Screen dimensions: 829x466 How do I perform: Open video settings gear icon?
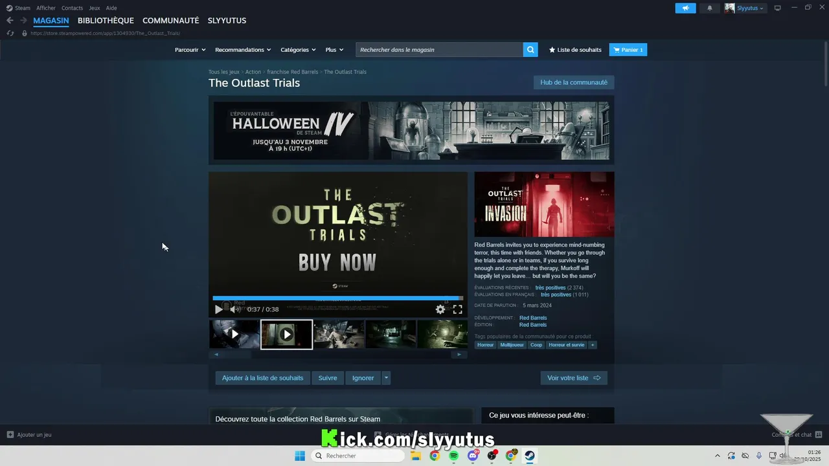coord(440,309)
